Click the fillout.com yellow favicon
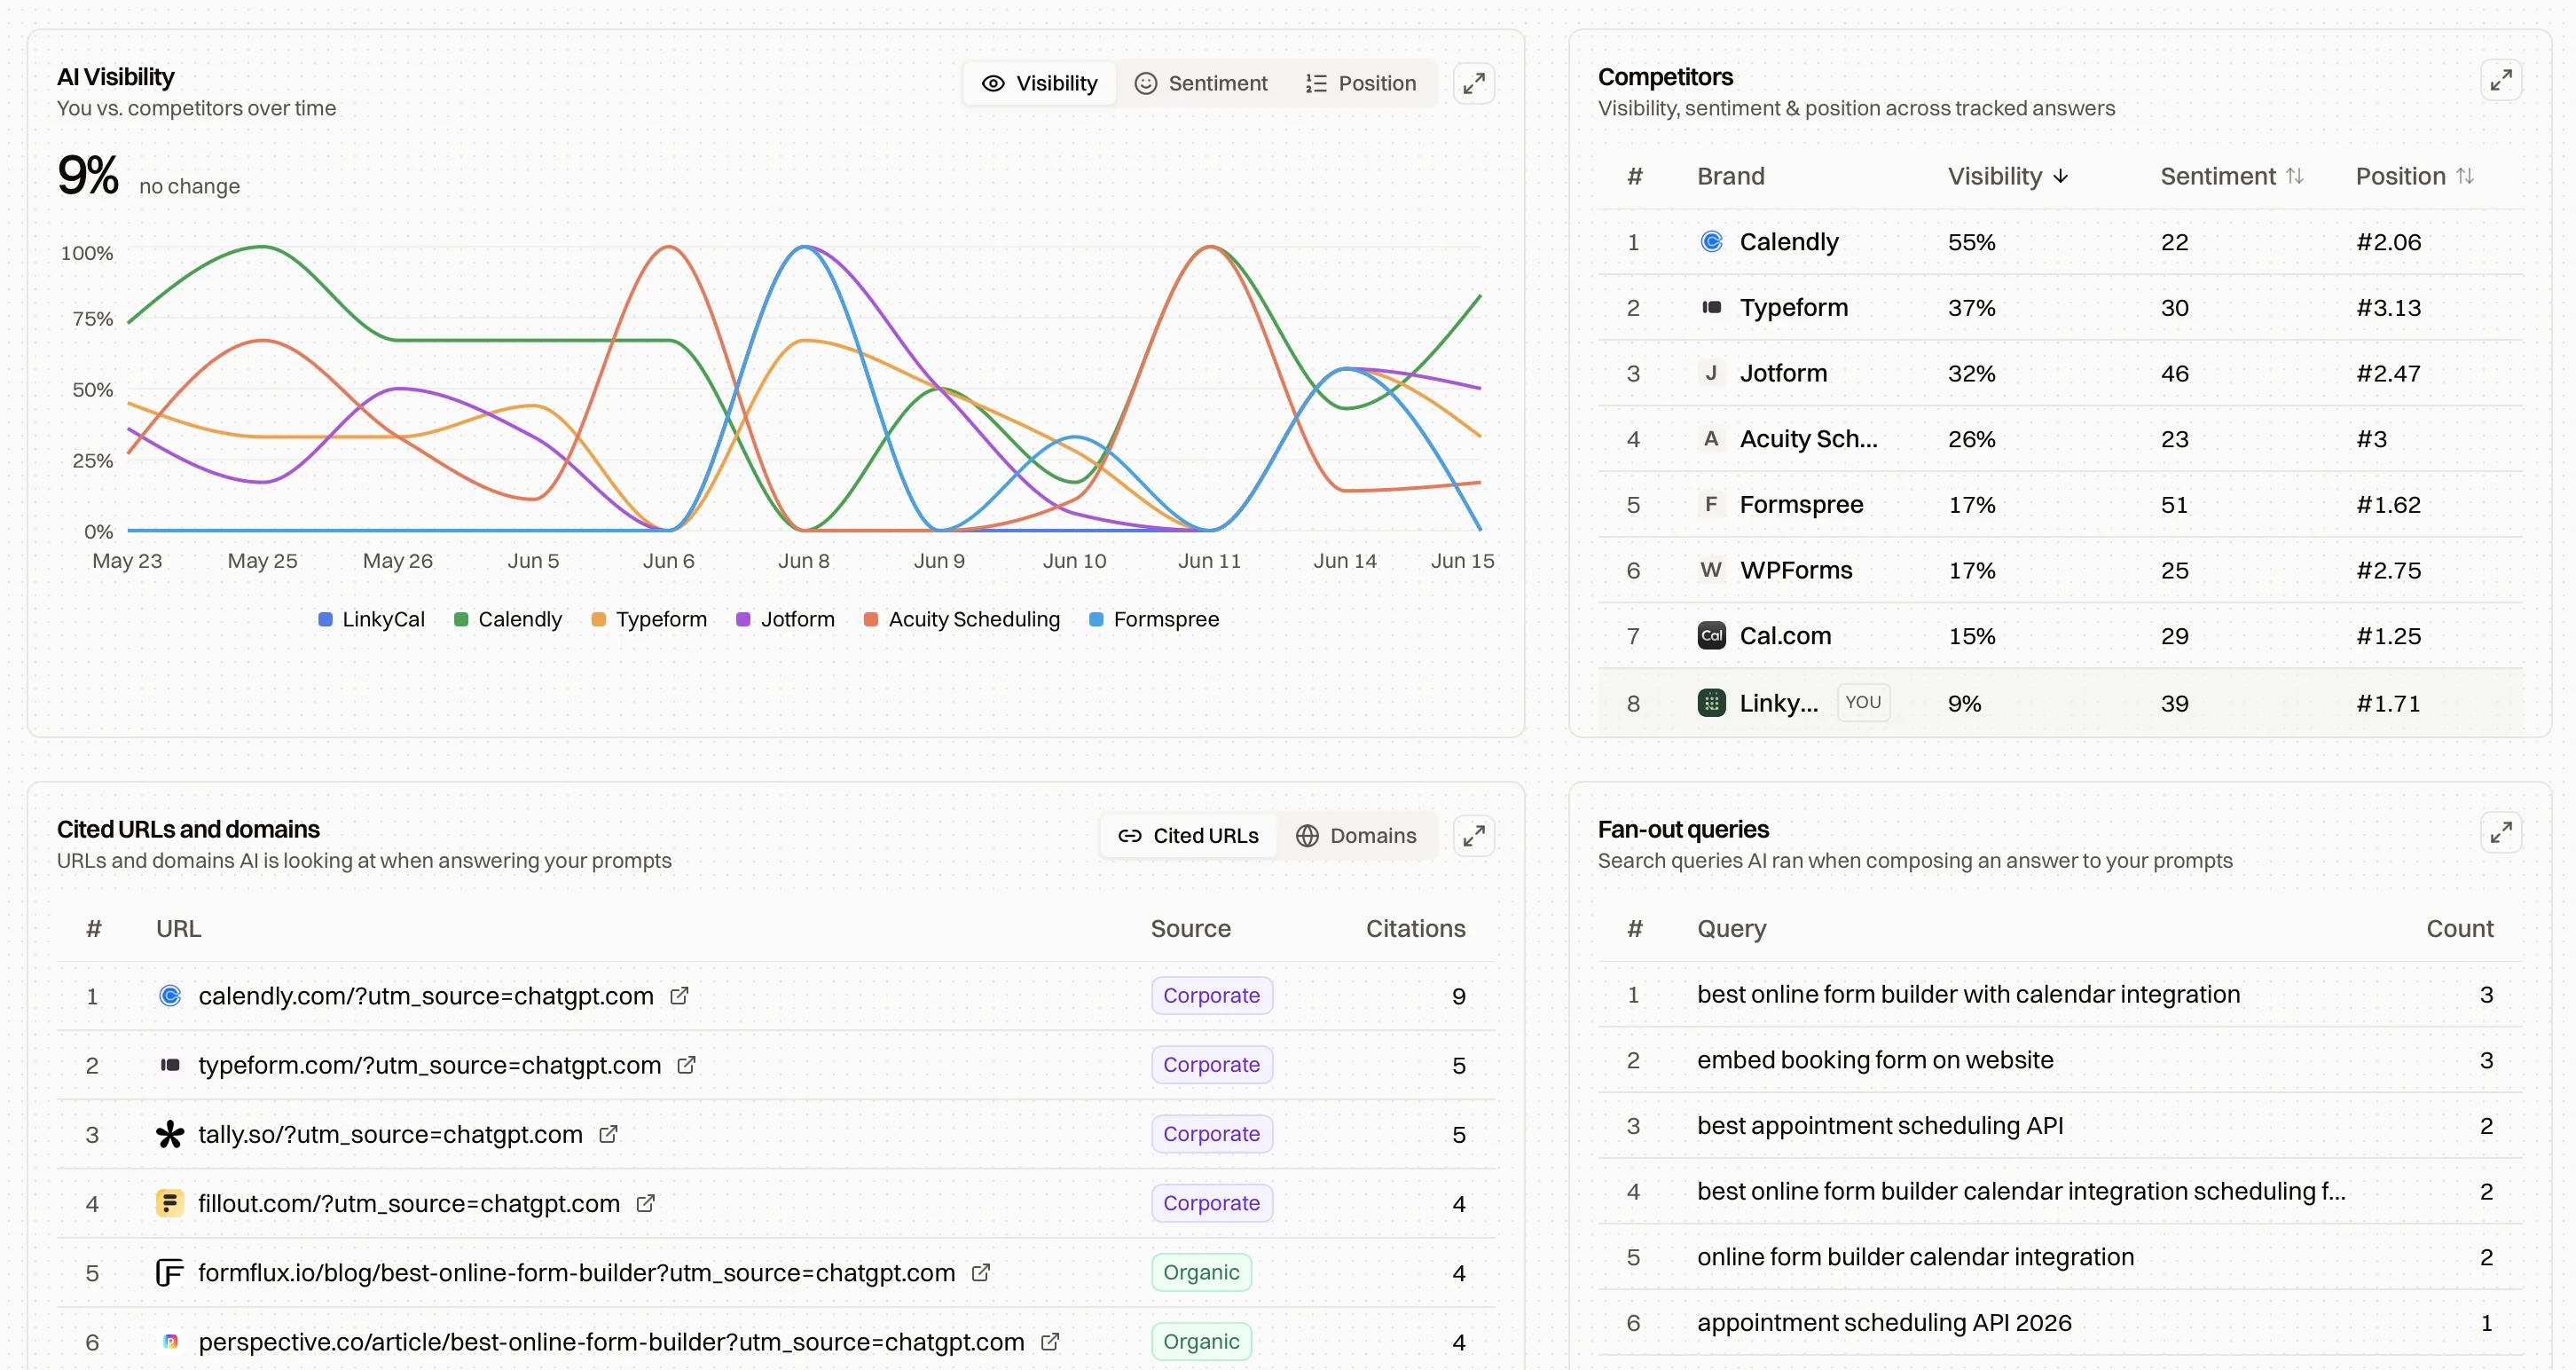The height and width of the screenshot is (1370, 2576). (170, 1203)
